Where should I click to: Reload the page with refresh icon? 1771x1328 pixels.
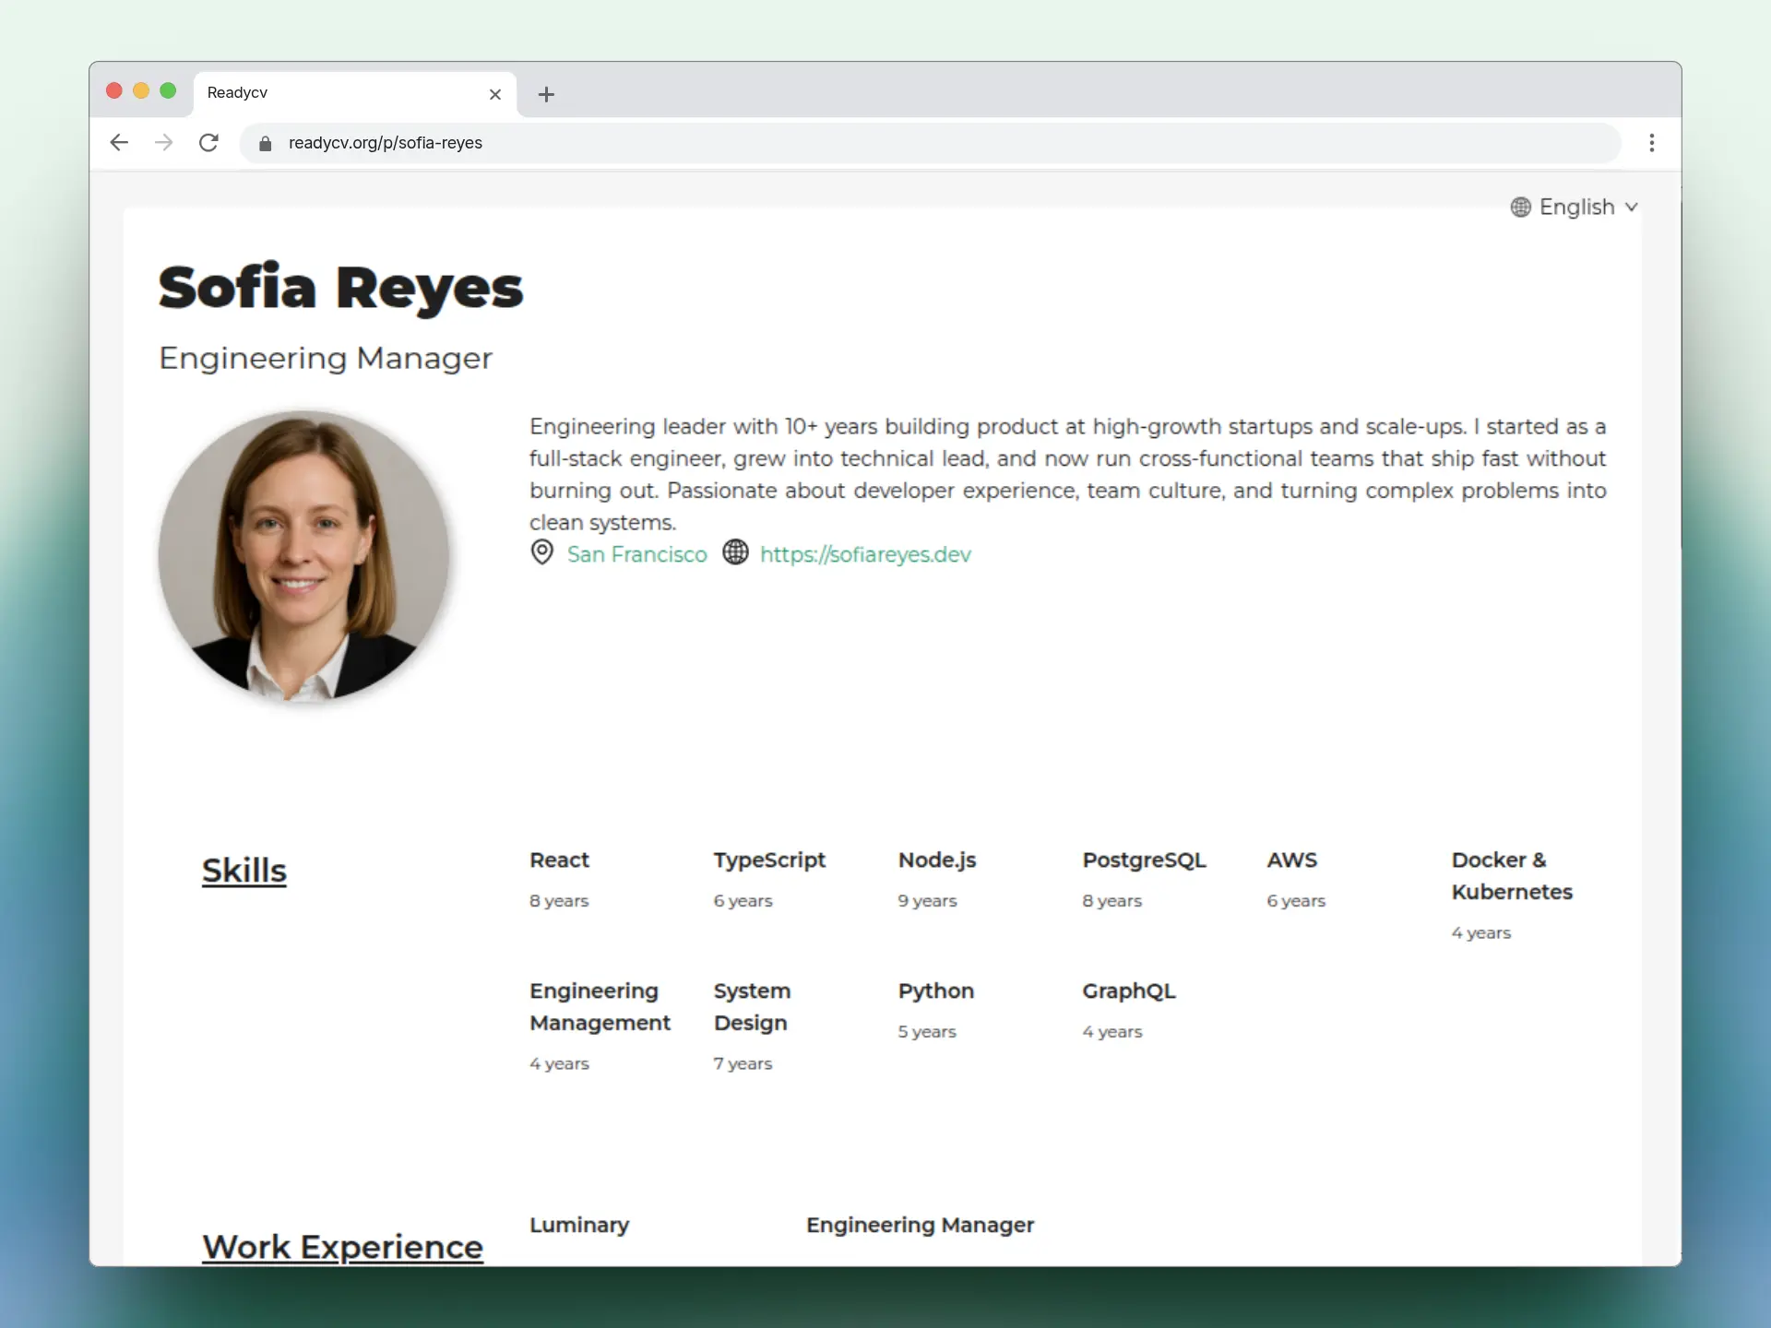pyautogui.click(x=209, y=143)
